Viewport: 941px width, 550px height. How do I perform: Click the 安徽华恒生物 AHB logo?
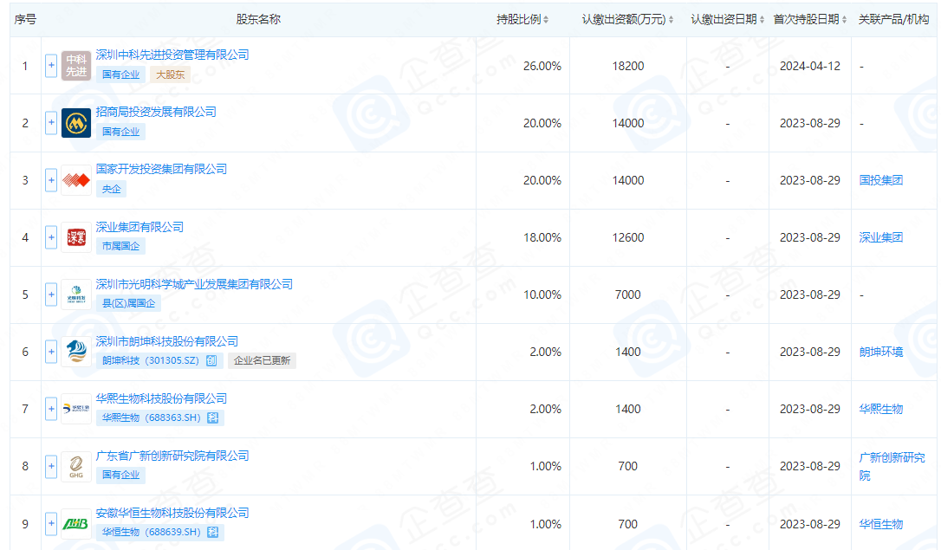[76, 523]
